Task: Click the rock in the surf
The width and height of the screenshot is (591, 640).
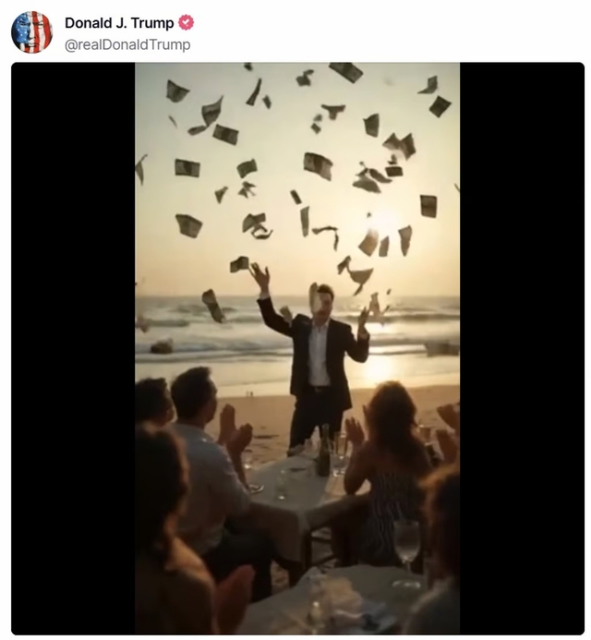Action: 162,346
